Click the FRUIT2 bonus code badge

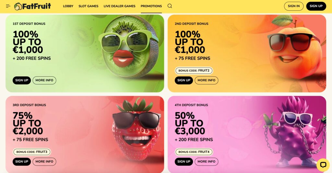click(194, 70)
